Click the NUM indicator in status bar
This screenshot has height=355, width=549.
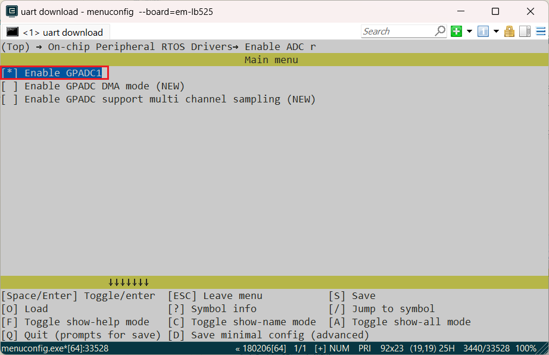coord(339,348)
